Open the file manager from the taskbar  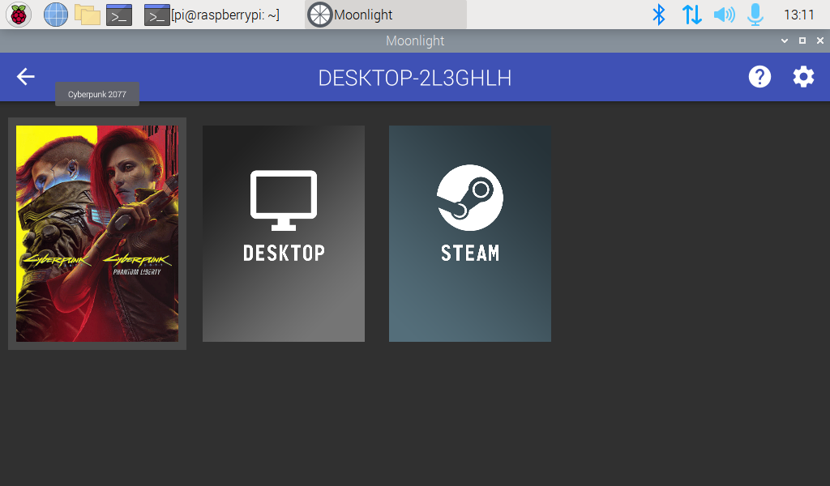click(87, 14)
